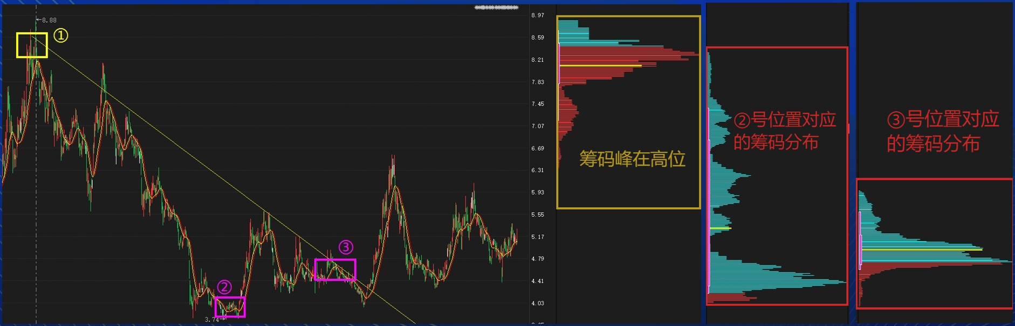Click the 7.45 price axis label
This screenshot has width=1015, height=326.
tap(537, 104)
